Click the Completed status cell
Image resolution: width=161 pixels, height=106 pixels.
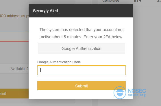[111, 1]
